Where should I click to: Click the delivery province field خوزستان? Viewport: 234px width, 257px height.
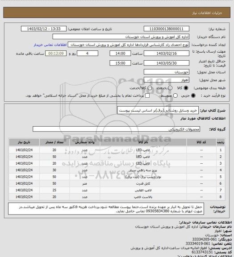(167, 72)
